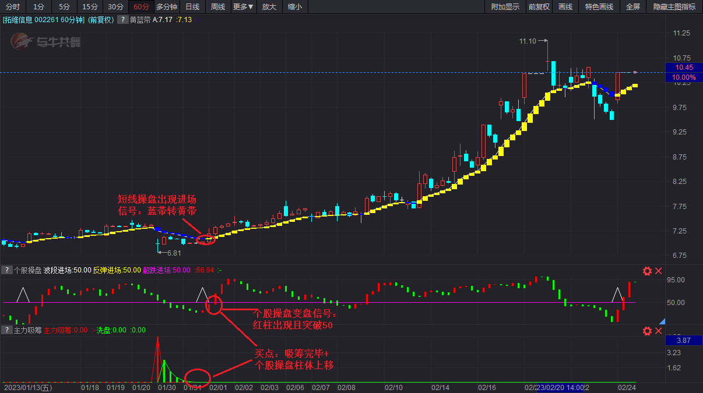Click the 11.25 price axis label

(x=681, y=33)
